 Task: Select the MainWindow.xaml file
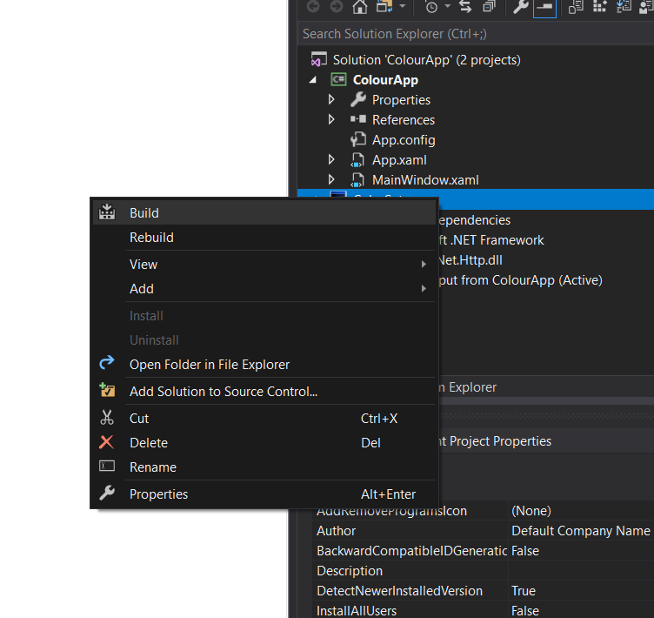[x=425, y=180]
